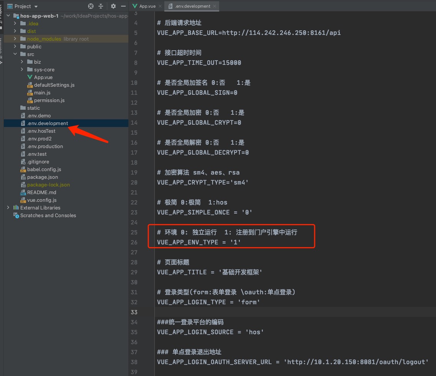
Task: Click the Select Opened File crosshair icon
Action: tap(91, 6)
